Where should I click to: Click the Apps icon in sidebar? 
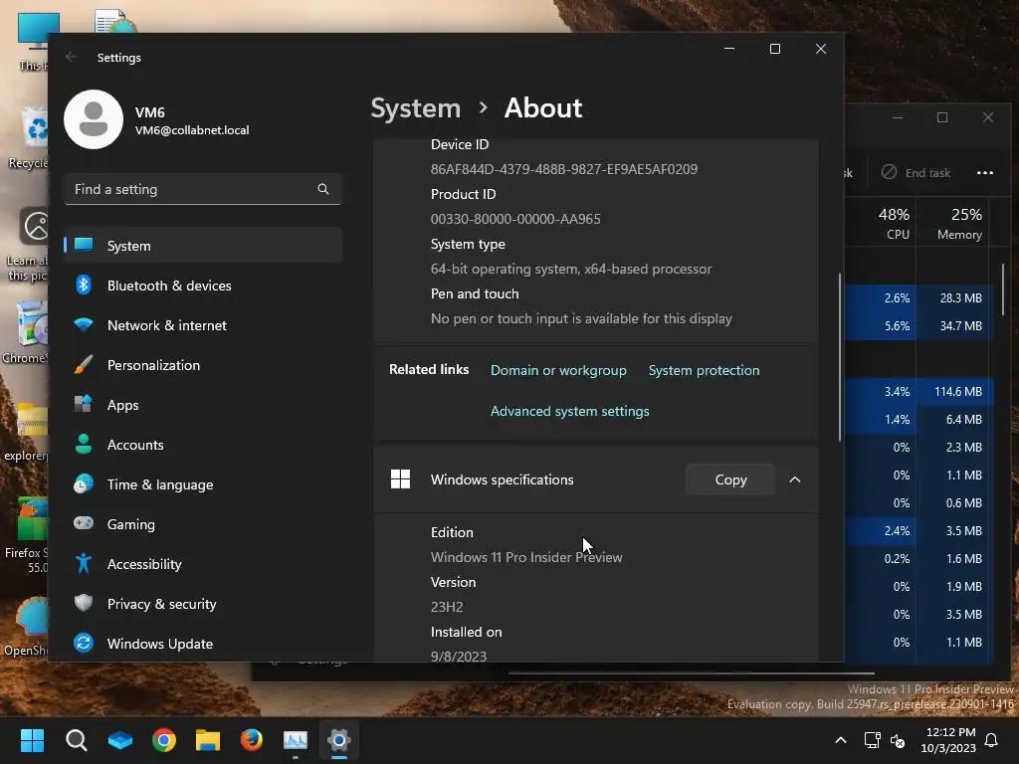(x=84, y=404)
